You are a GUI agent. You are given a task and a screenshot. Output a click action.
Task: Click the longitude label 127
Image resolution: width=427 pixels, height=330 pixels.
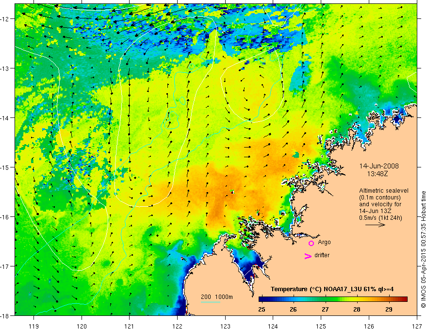[417, 327]
